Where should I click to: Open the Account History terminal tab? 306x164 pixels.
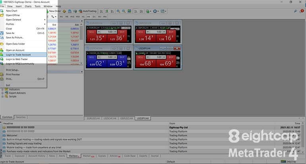click(37, 156)
